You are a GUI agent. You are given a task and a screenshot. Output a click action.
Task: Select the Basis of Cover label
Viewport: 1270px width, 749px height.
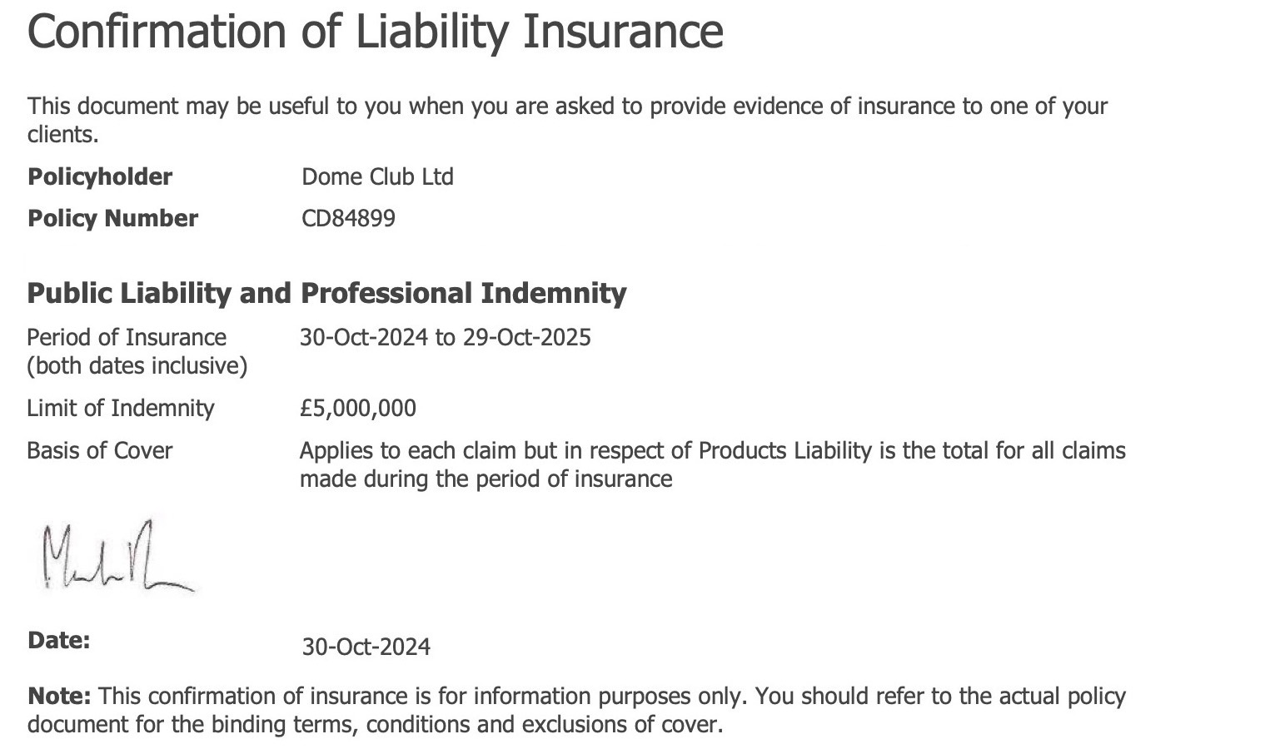[x=99, y=450]
